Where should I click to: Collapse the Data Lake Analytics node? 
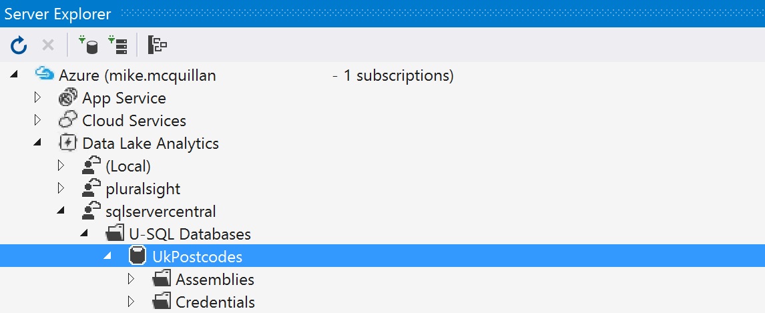38,143
